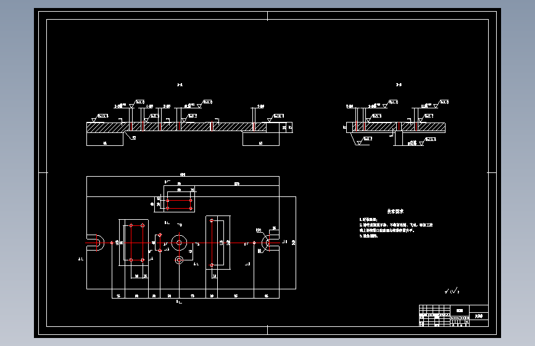This screenshot has height=346, width=535.
Task: Select the first technical requirement note line
Action: (368, 220)
